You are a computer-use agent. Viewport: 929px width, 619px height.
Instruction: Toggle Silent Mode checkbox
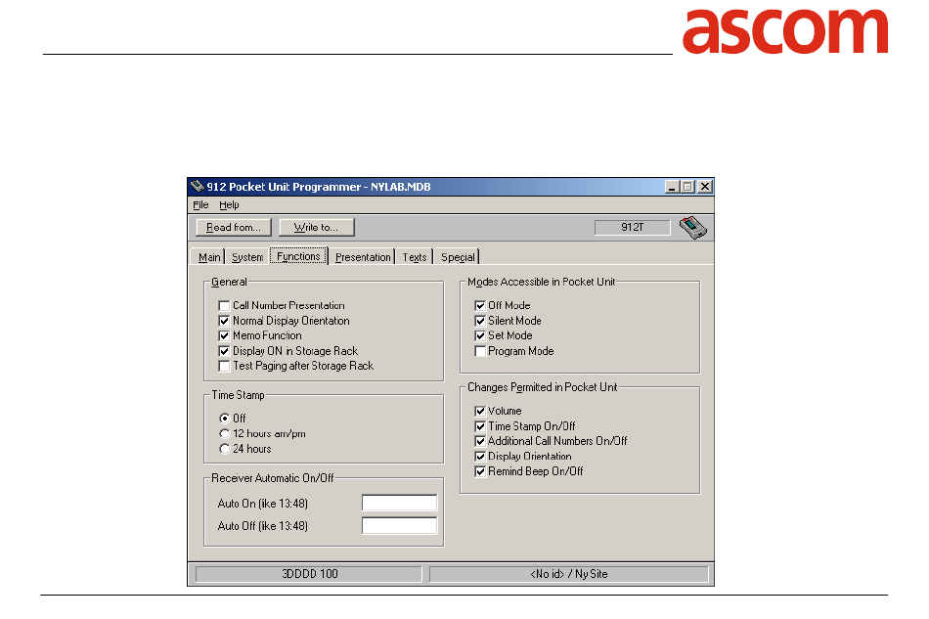pyautogui.click(x=480, y=321)
